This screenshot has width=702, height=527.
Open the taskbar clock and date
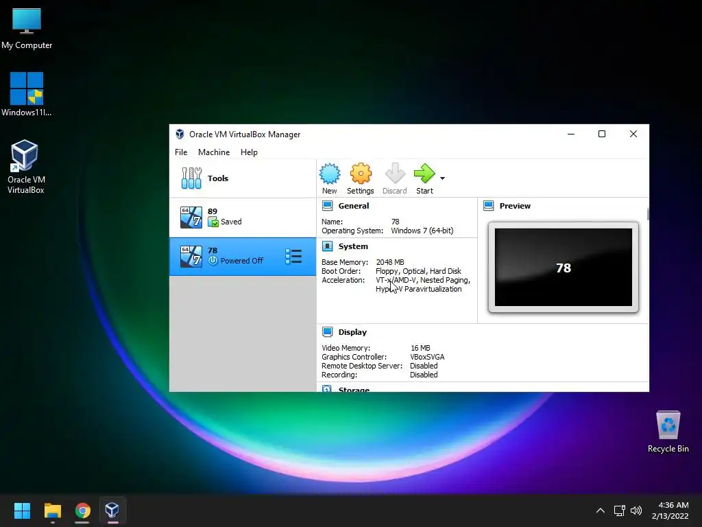click(670, 511)
